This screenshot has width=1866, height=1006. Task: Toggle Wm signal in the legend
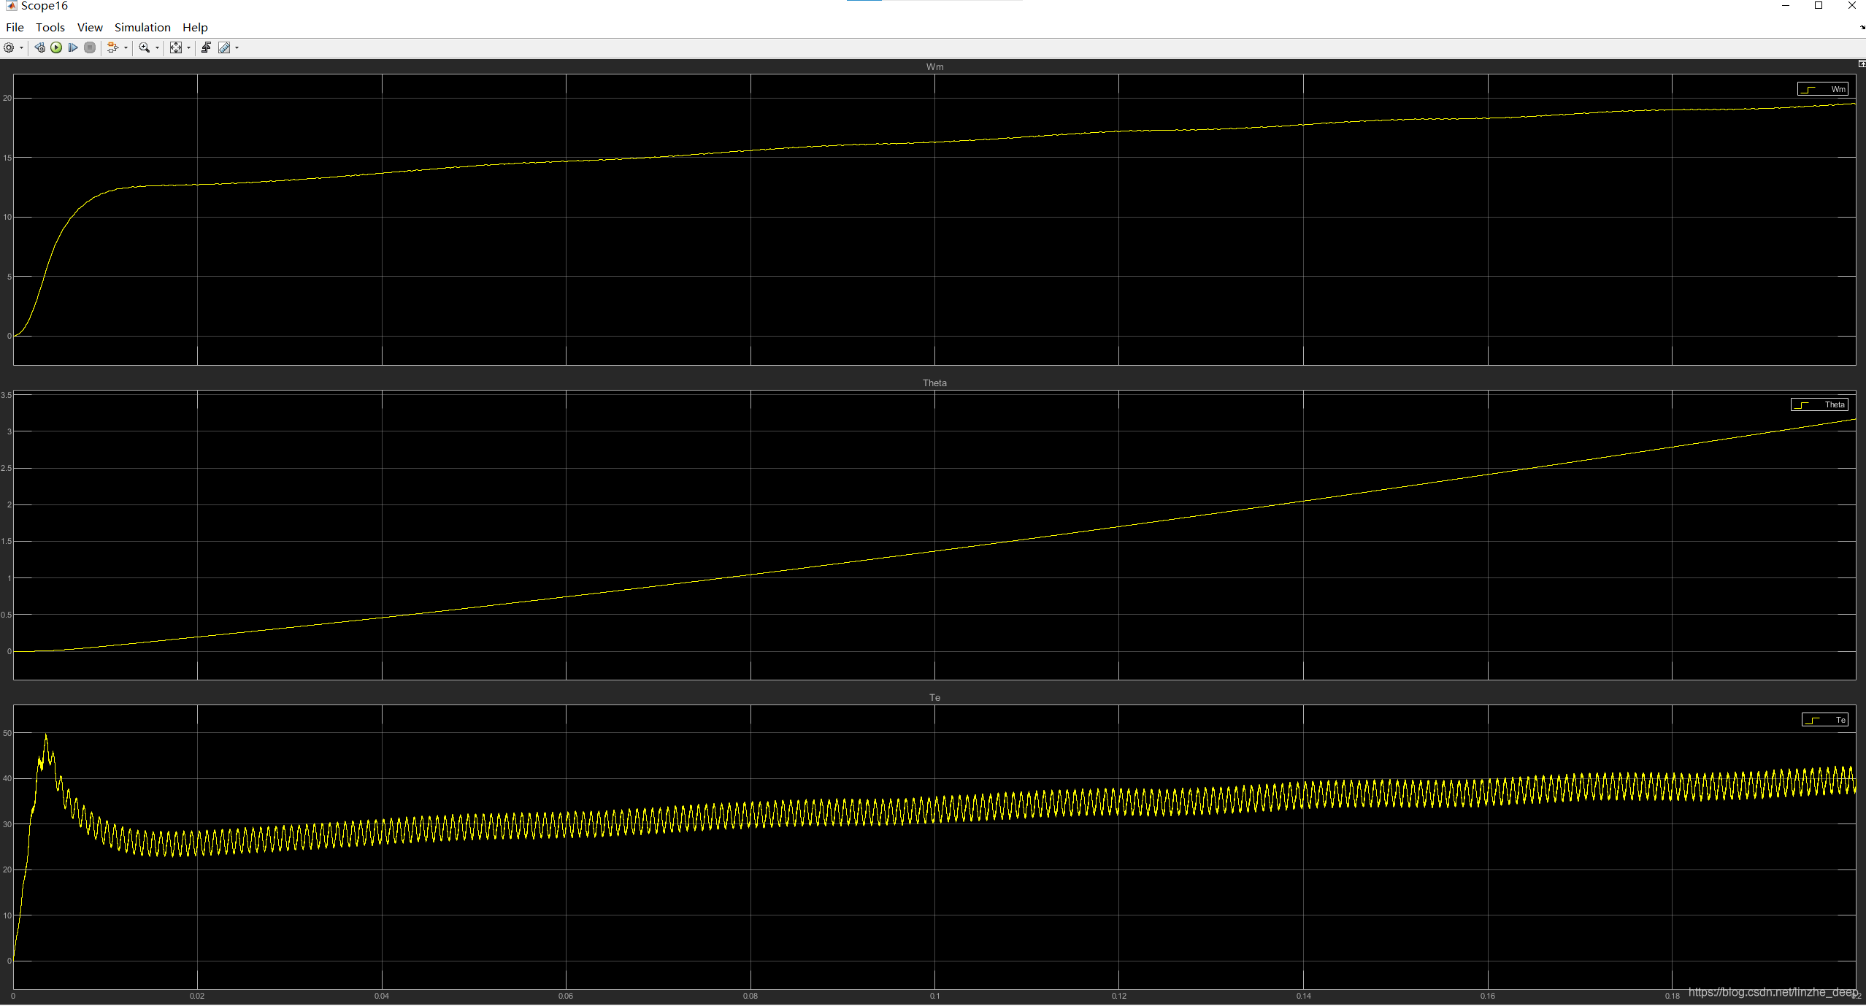[1822, 89]
